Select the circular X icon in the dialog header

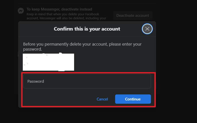click(147, 29)
